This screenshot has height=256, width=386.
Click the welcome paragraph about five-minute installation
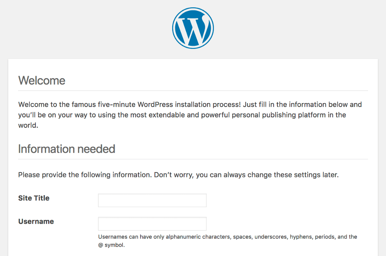(x=190, y=115)
